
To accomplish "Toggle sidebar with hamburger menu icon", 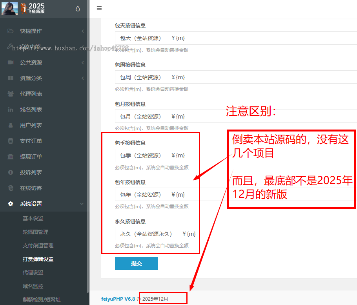I will (99, 8).
